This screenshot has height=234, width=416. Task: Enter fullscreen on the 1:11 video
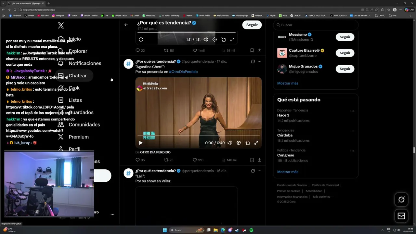click(x=232, y=40)
